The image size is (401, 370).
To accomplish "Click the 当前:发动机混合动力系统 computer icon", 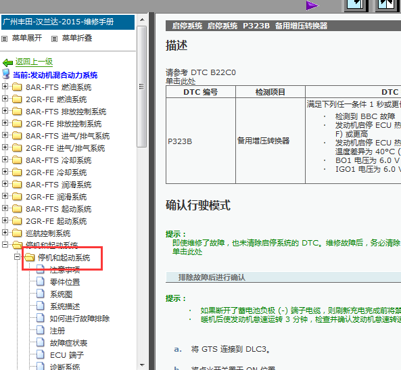I will pos(6,74).
